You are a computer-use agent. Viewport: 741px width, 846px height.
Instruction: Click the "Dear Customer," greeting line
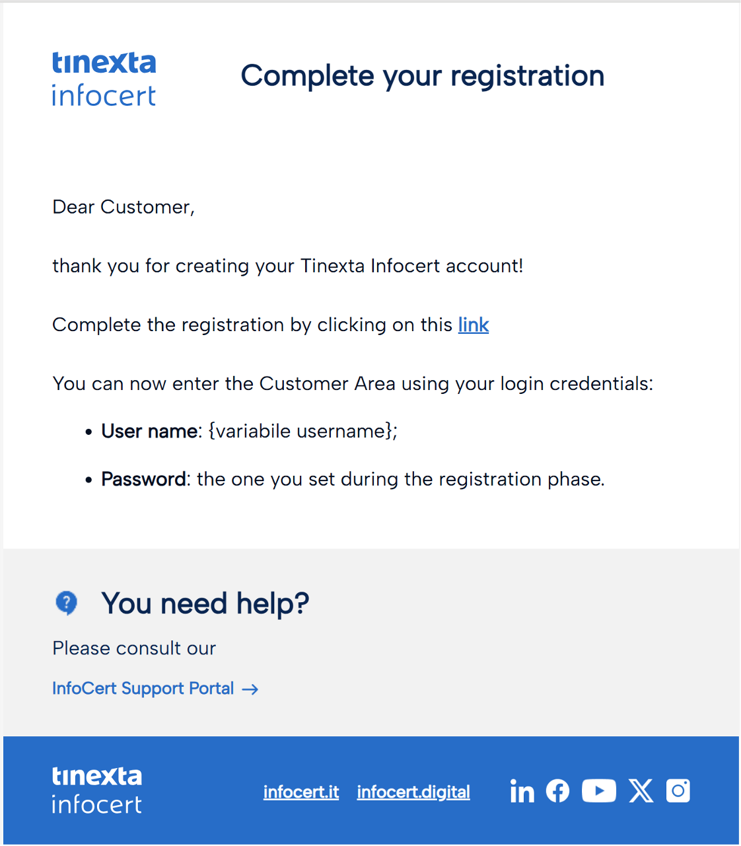(x=123, y=208)
